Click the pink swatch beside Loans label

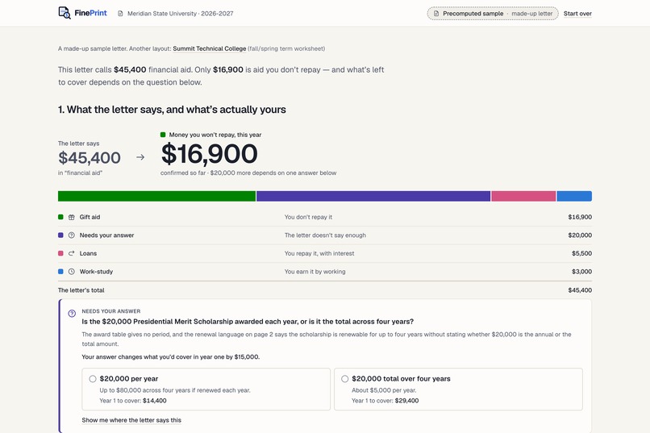60,253
